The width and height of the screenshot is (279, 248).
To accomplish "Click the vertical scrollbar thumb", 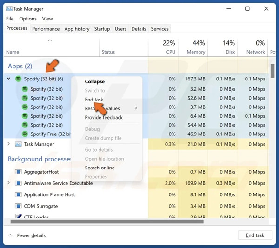I will click(272, 71).
